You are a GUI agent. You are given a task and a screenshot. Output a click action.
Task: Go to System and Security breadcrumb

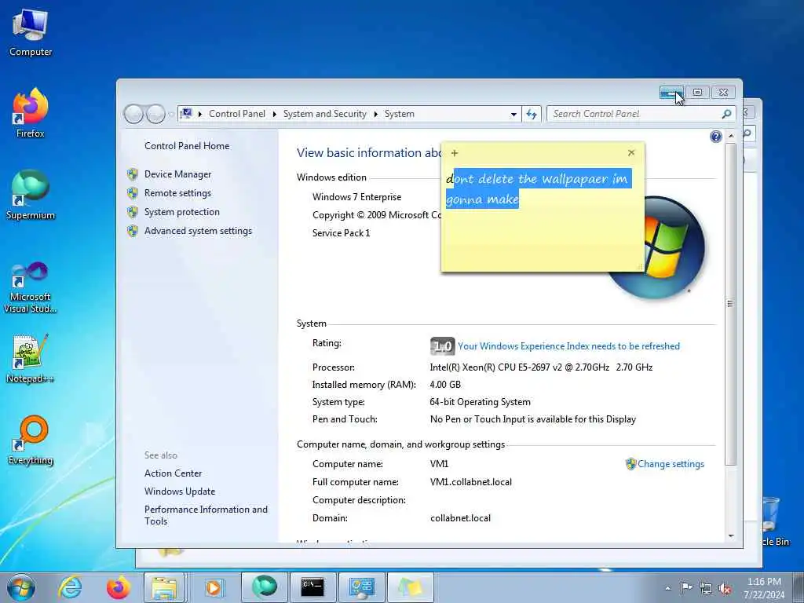tap(324, 114)
